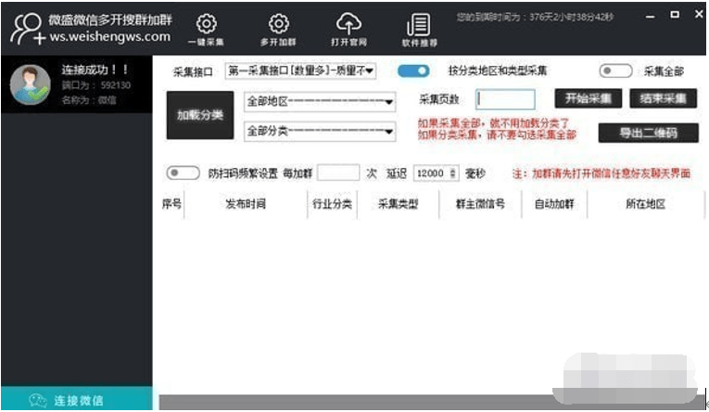Open the 采集接口 dropdown
The image size is (709, 412).
point(300,71)
